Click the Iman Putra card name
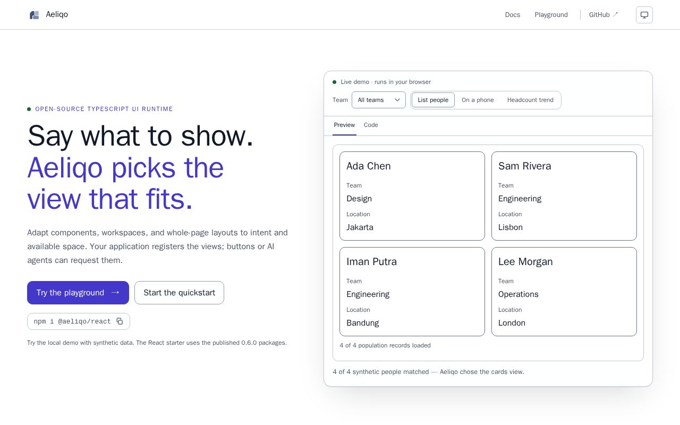The image size is (680, 425). (371, 262)
